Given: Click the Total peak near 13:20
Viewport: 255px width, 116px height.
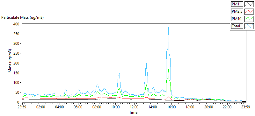Looking at the screenshot, I should pyautogui.click(x=146, y=64).
